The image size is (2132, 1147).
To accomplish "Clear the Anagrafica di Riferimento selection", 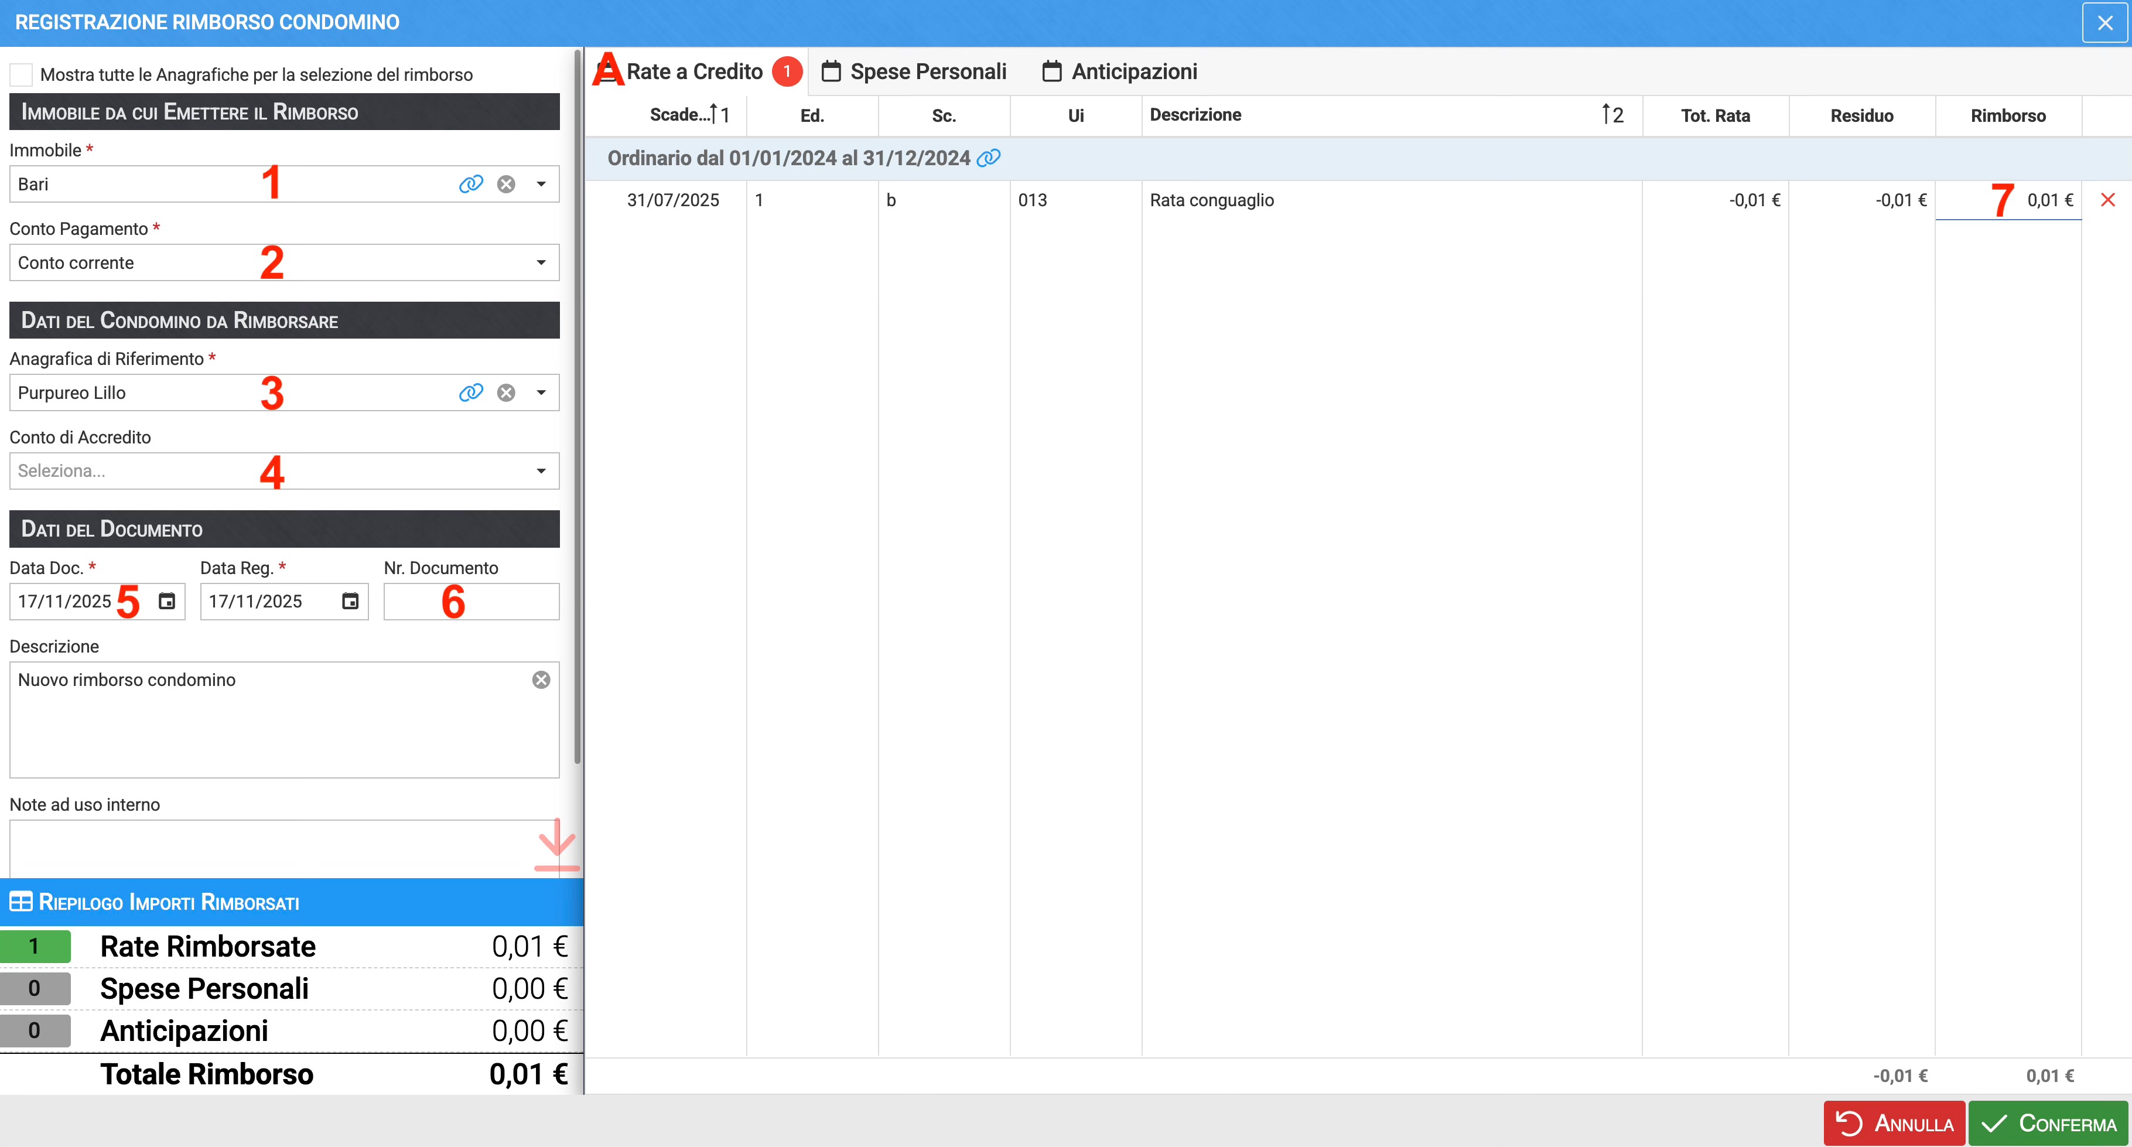I will tap(505, 392).
